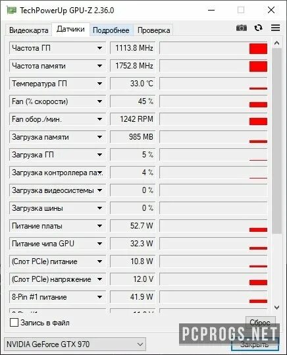Expand the Частота ГП sensor dropdown
The width and height of the screenshot is (287, 355).
pyautogui.click(x=99, y=48)
